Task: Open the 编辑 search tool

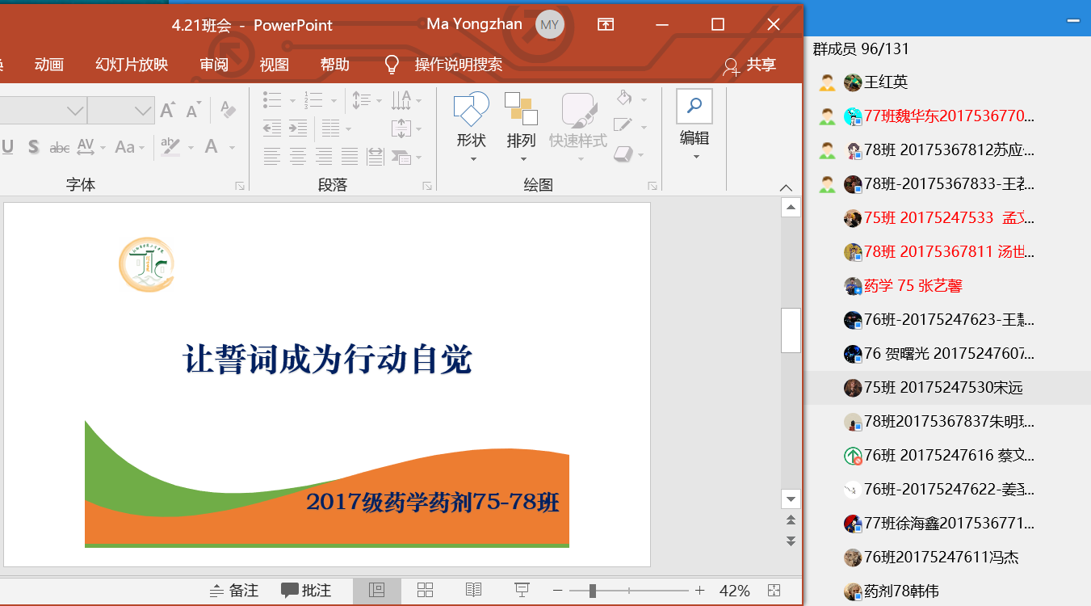Action: tap(694, 107)
